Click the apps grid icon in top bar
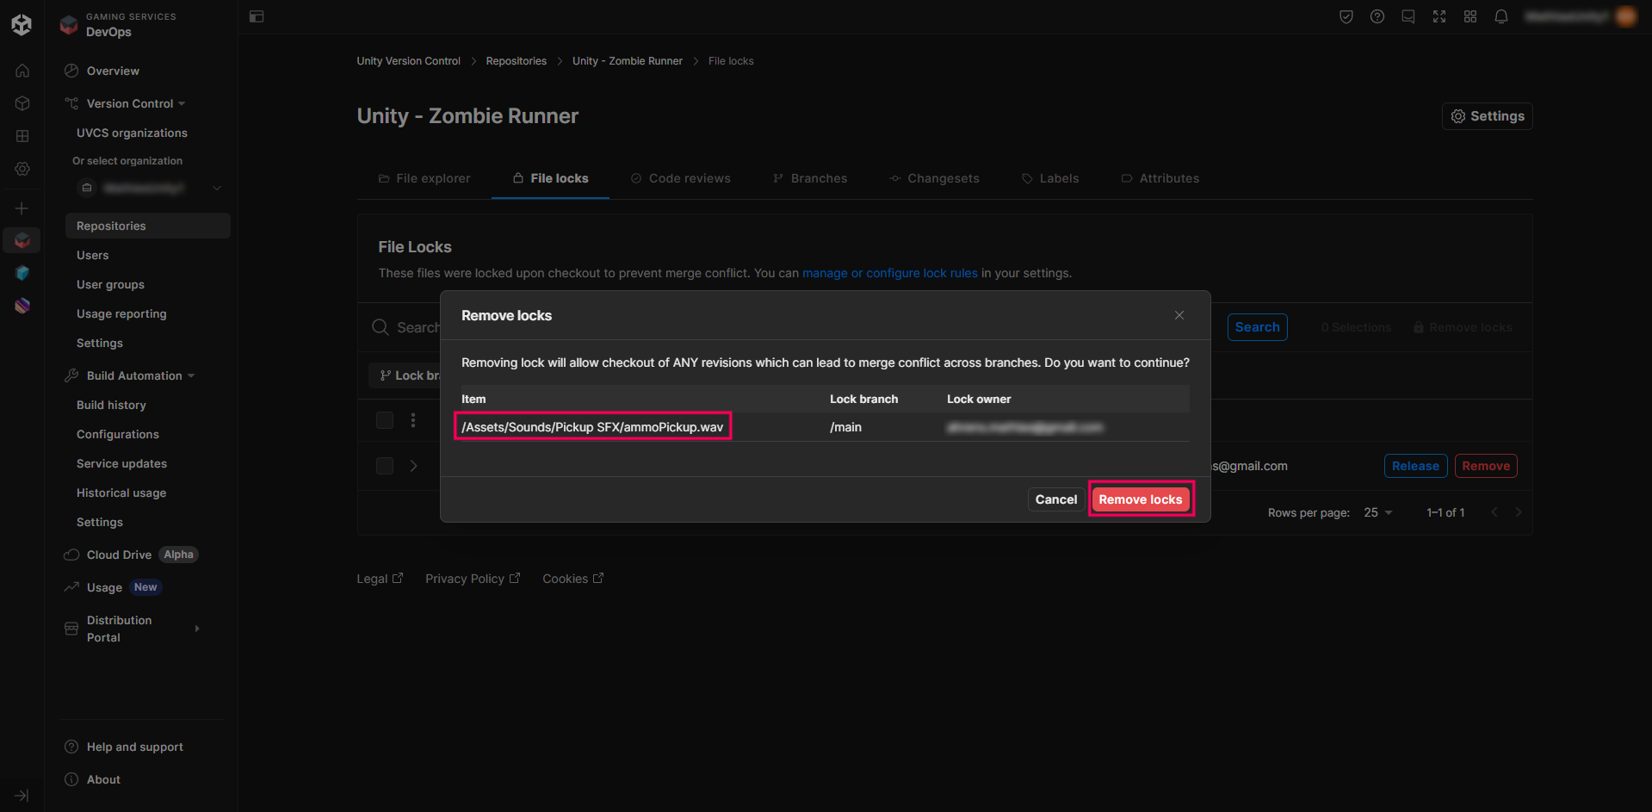1652x812 pixels. [1470, 16]
